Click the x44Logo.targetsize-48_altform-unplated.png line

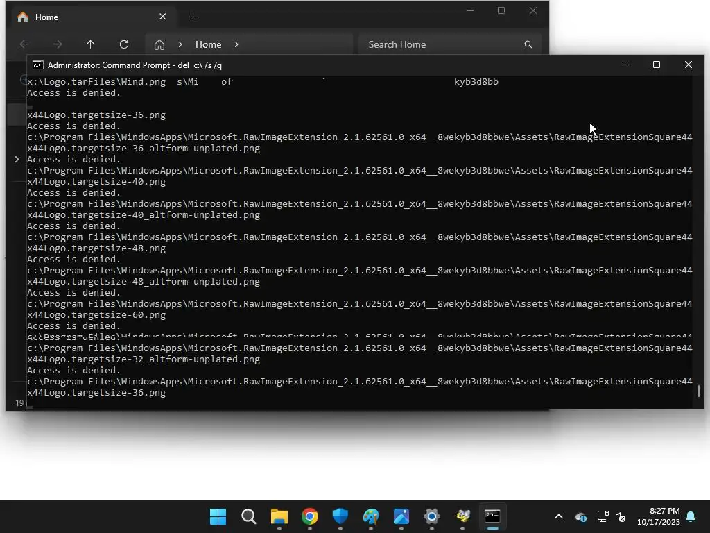(x=144, y=282)
